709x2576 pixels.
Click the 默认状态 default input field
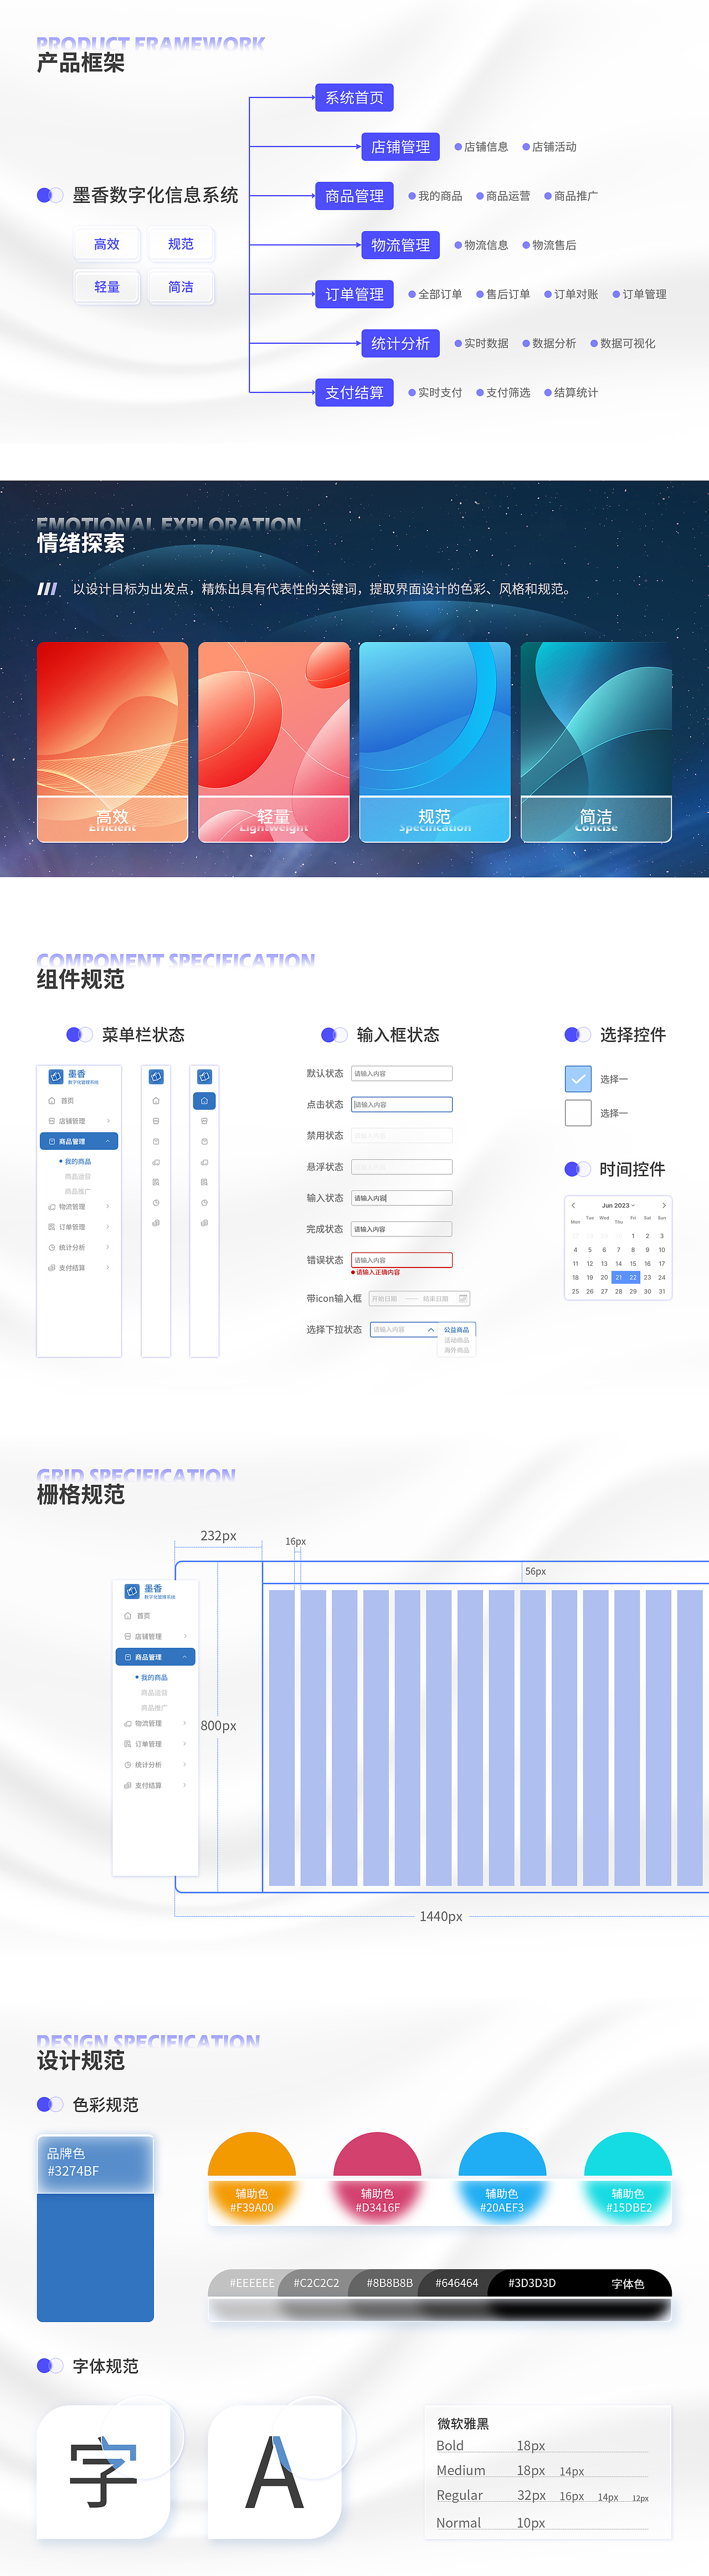click(x=402, y=1073)
